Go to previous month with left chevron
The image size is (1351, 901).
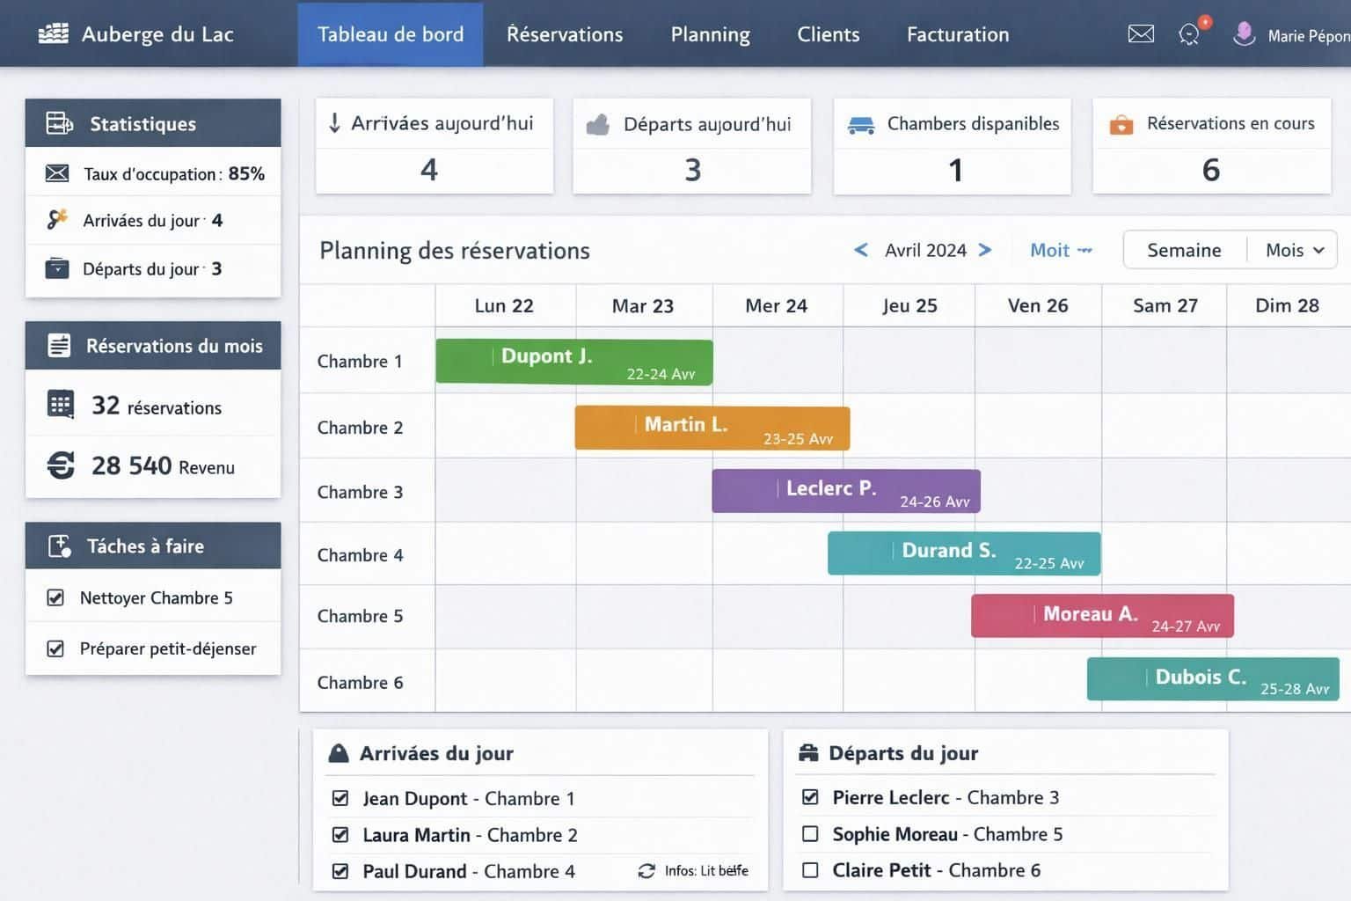click(861, 250)
